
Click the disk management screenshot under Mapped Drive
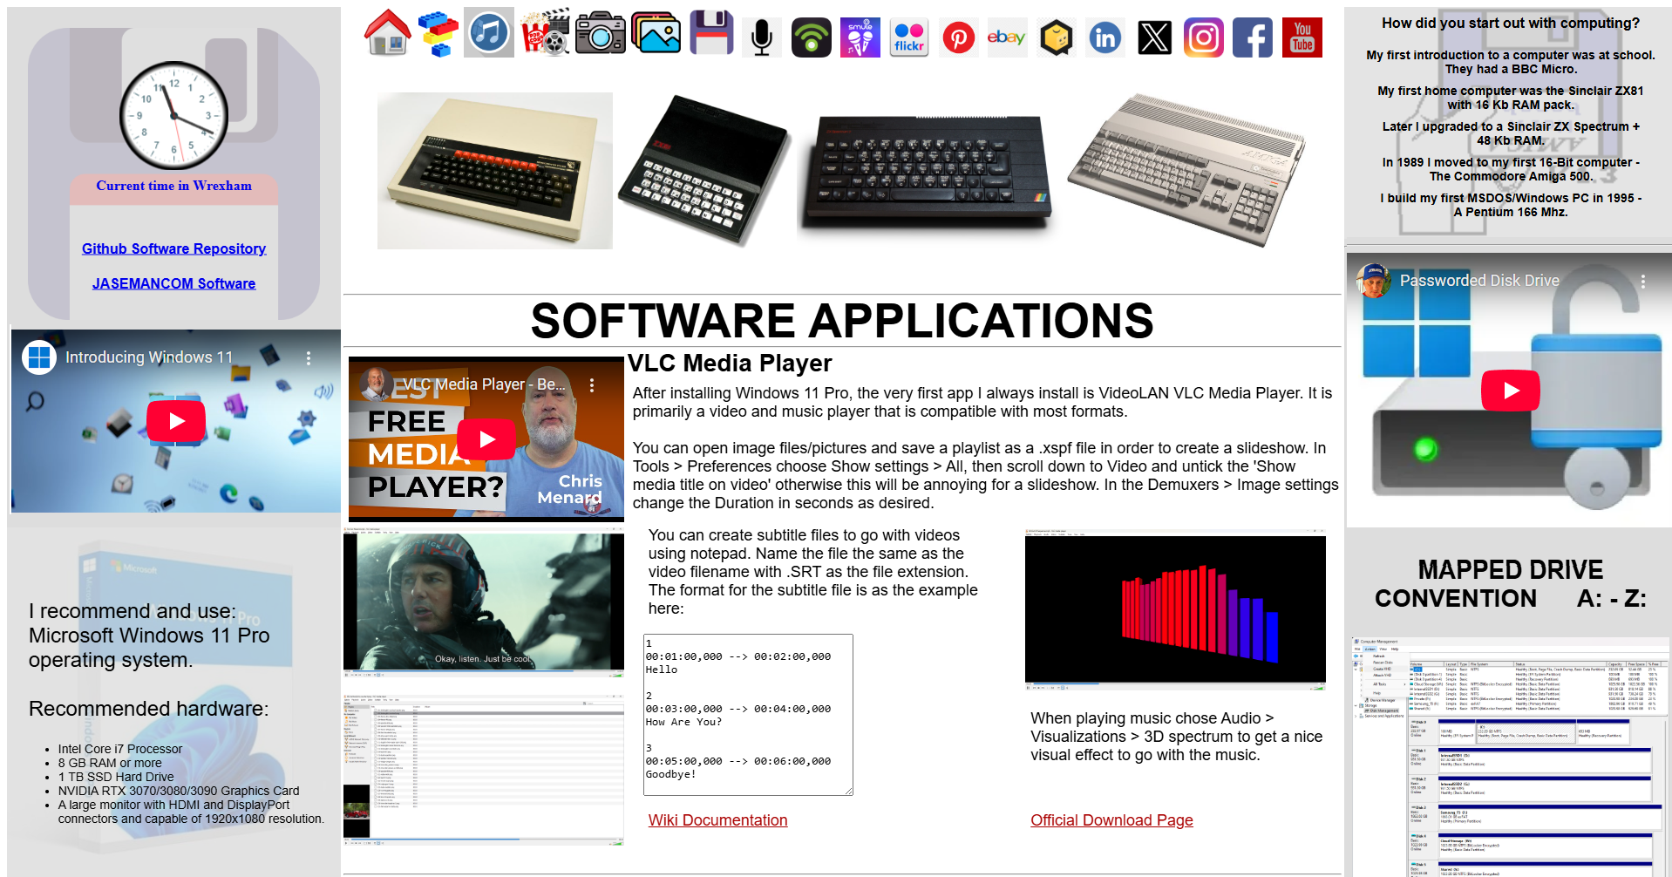(1510, 757)
